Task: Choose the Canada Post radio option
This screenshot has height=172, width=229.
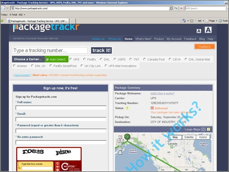Action: click(x=145, y=59)
